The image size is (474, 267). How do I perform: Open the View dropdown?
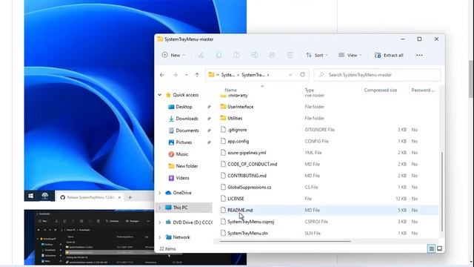[x=350, y=55]
